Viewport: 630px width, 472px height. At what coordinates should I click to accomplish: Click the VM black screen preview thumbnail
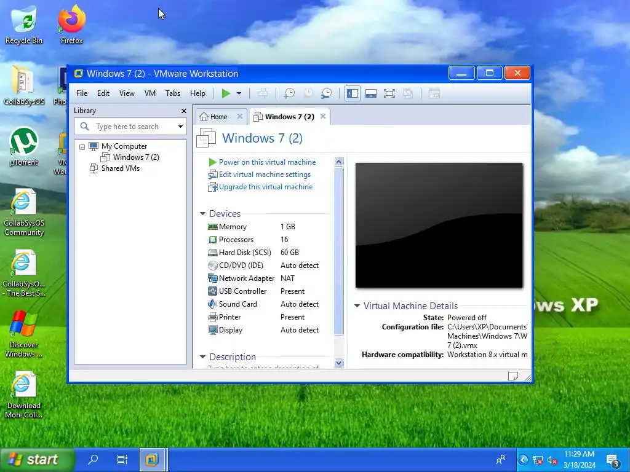click(x=439, y=225)
